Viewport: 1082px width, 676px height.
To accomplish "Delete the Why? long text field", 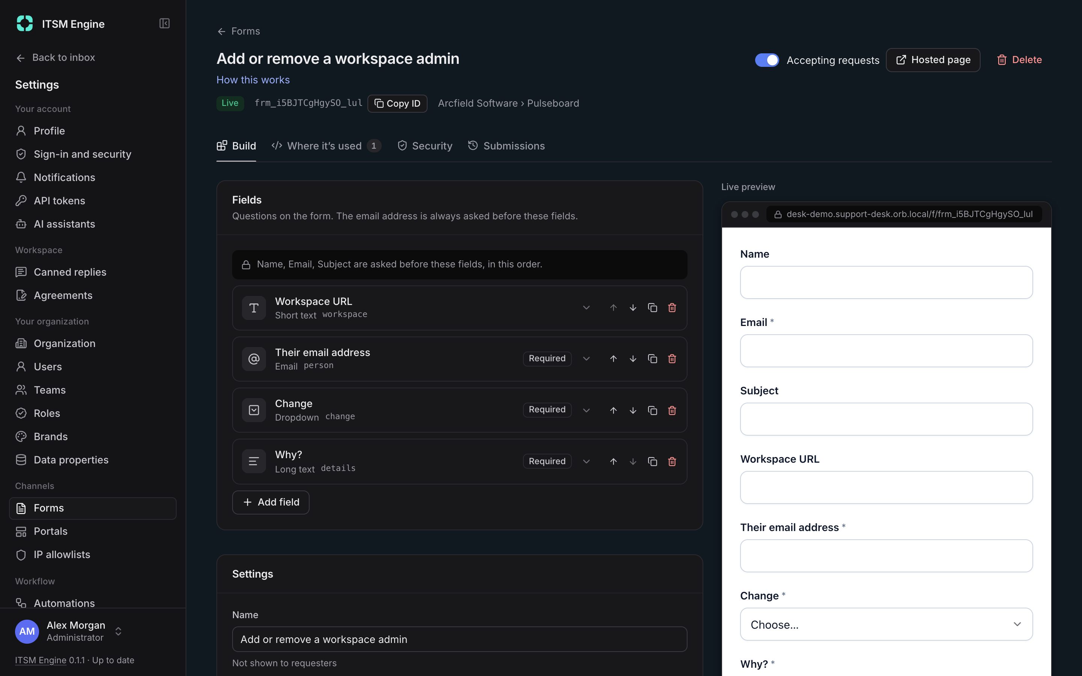I will (x=672, y=462).
